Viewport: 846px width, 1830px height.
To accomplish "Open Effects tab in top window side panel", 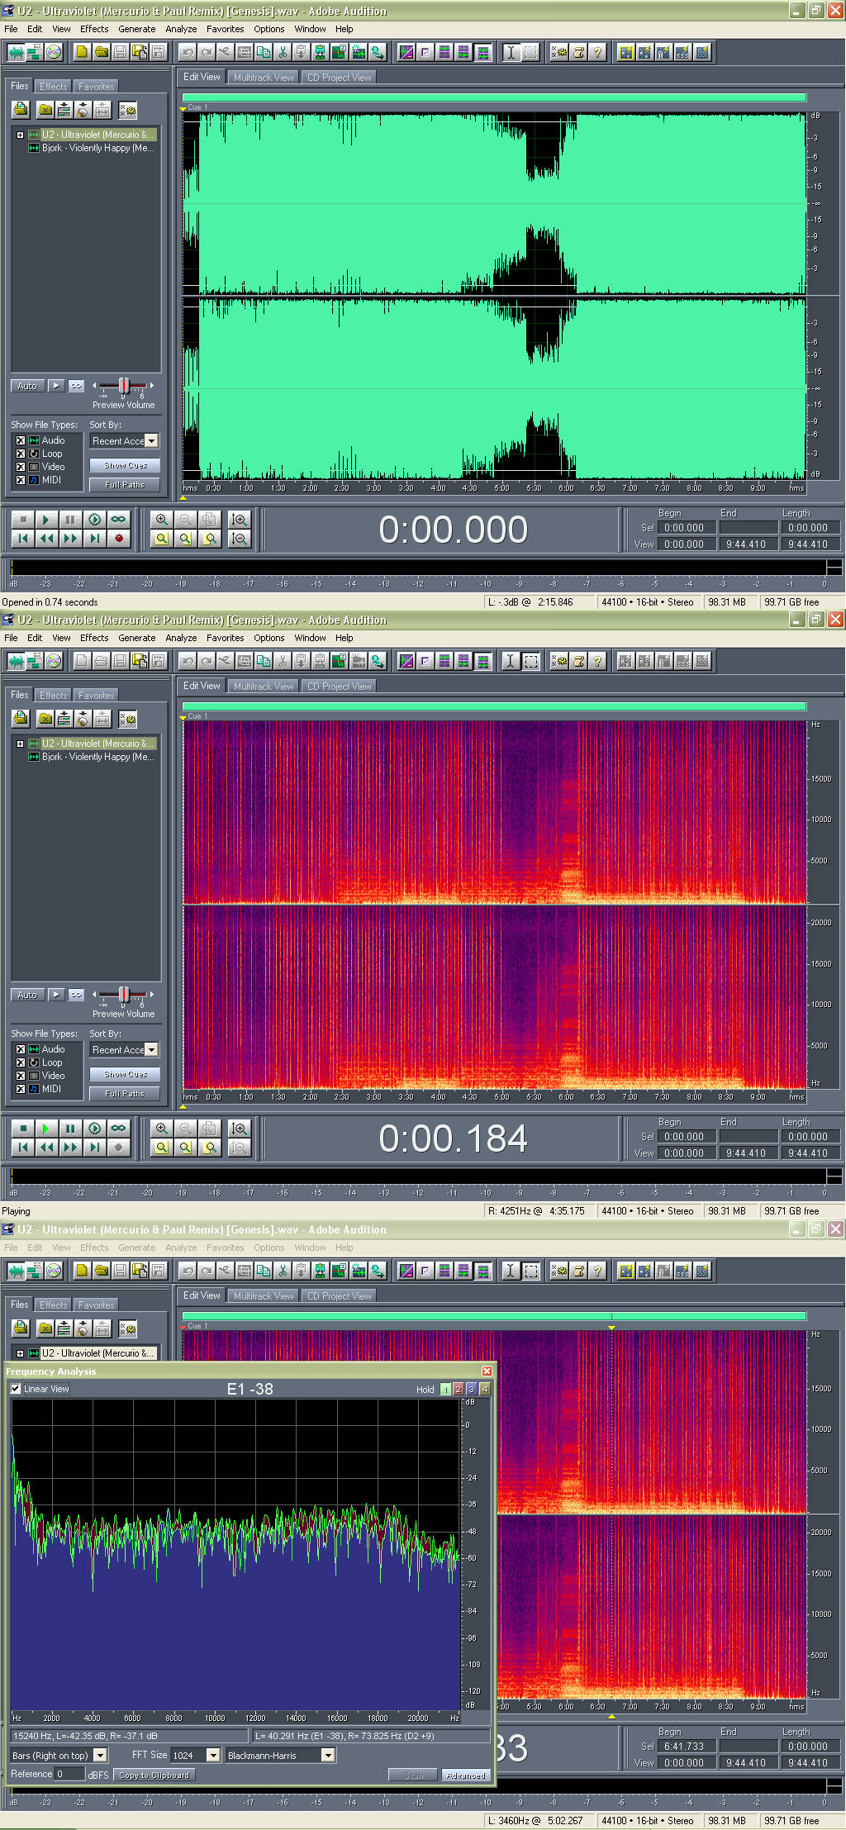I will pos(54,87).
